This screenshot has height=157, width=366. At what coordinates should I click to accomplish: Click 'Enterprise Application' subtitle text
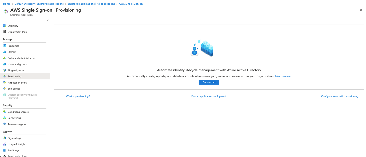point(21,15)
